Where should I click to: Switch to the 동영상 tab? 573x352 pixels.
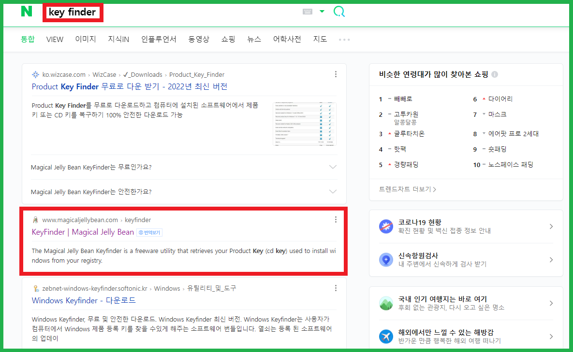199,39
